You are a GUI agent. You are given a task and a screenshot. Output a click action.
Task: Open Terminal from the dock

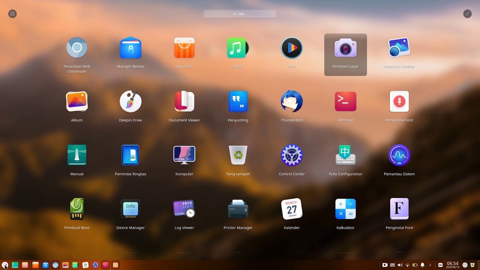[x=105, y=265]
